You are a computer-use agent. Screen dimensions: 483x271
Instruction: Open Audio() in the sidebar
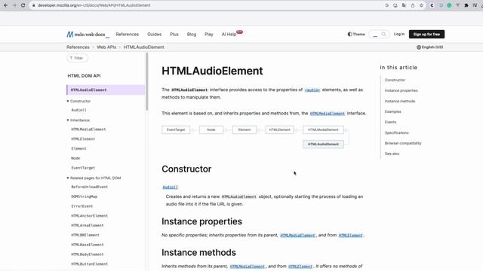78,110
